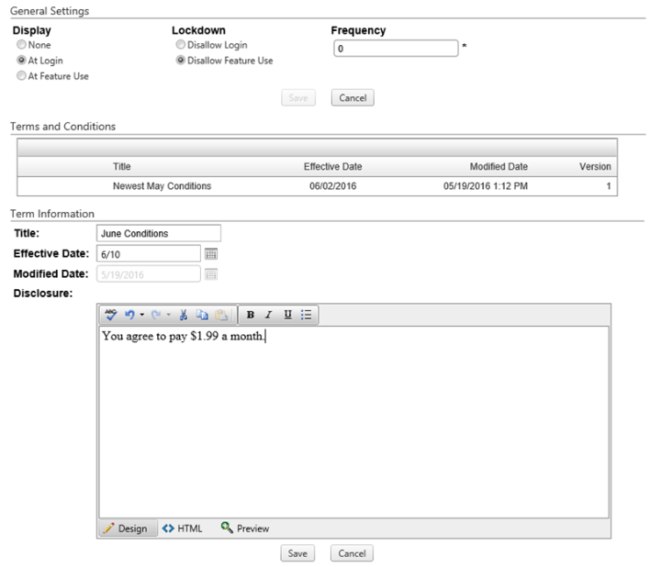Click the Frequency input field
This screenshot has width=650, height=567.
pos(394,49)
